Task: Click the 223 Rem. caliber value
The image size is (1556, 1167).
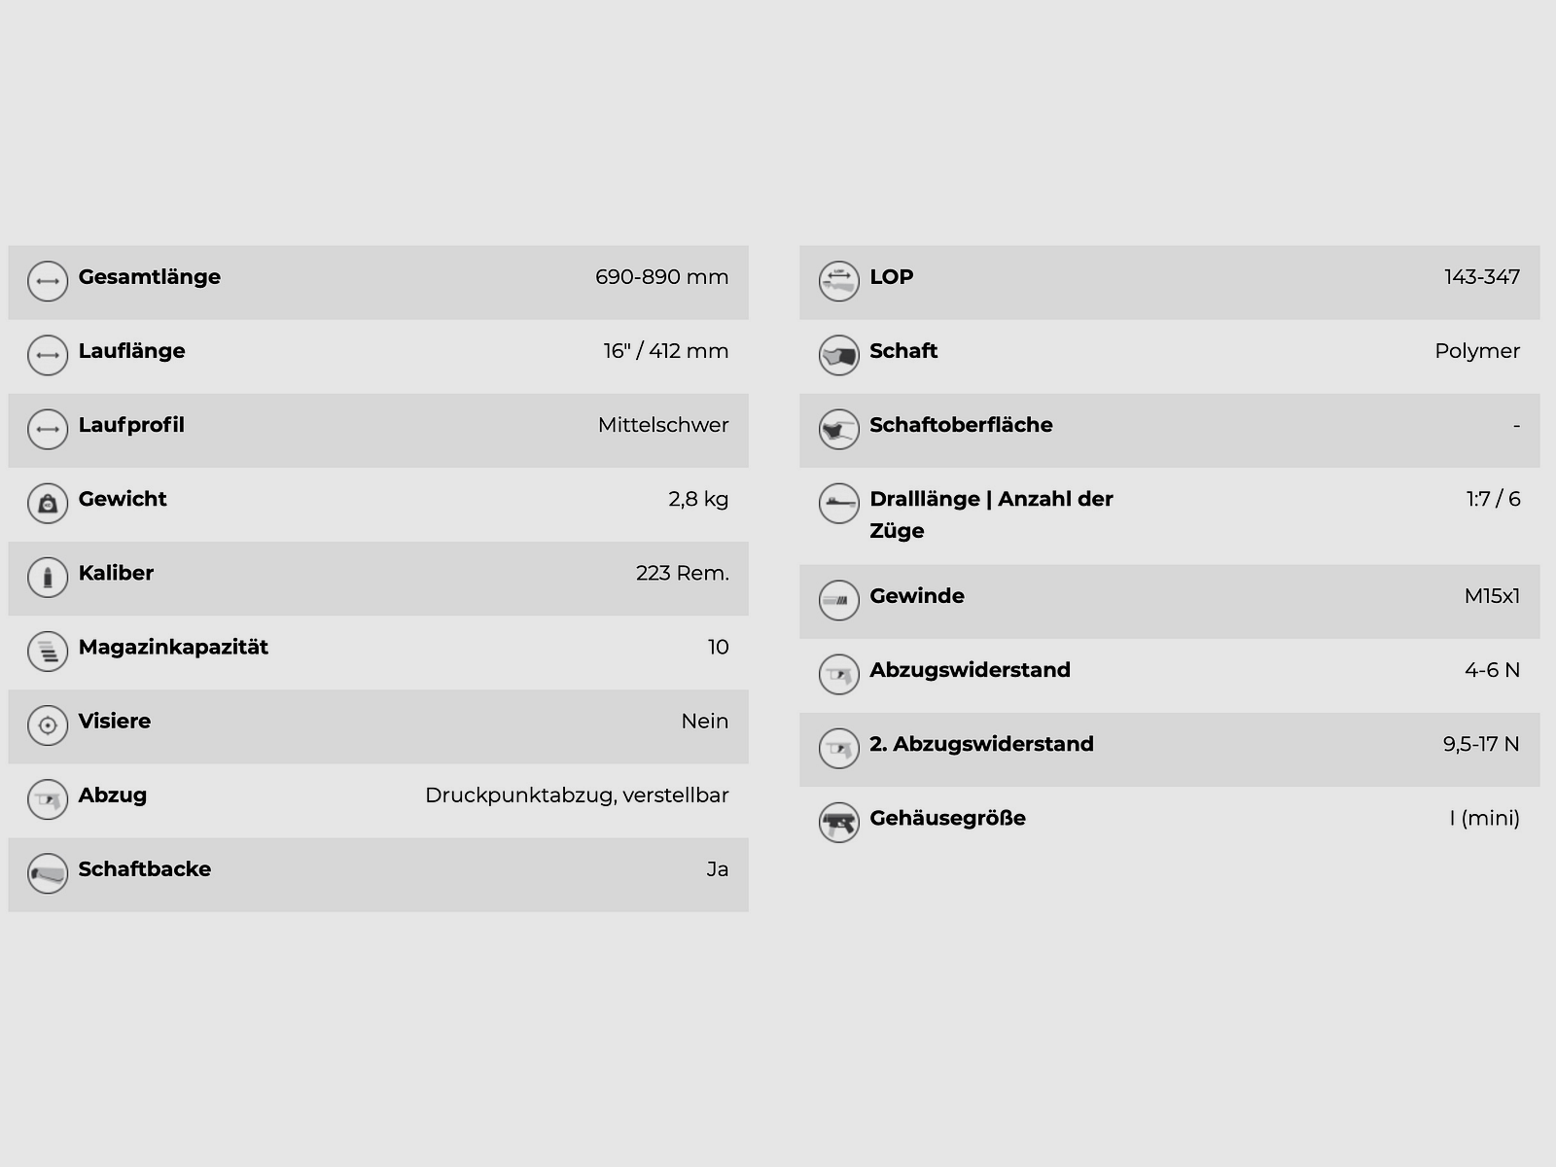Action: point(682,573)
